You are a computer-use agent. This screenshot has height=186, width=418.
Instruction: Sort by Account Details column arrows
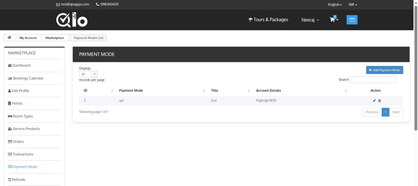[x=346, y=91]
